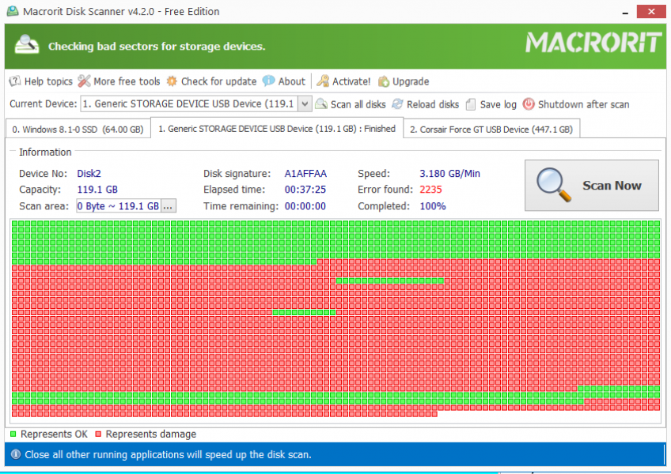Click the MACRORIT logo in the header

coord(593,43)
